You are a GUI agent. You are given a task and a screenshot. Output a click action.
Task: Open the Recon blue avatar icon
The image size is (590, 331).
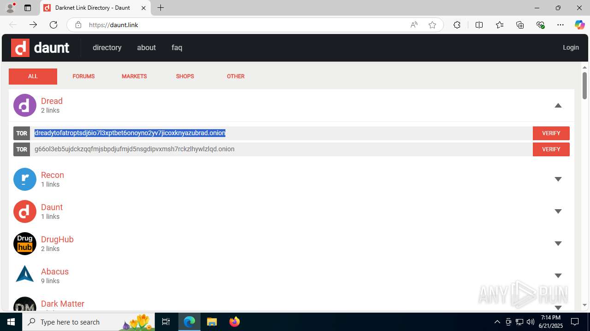pyautogui.click(x=25, y=179)
